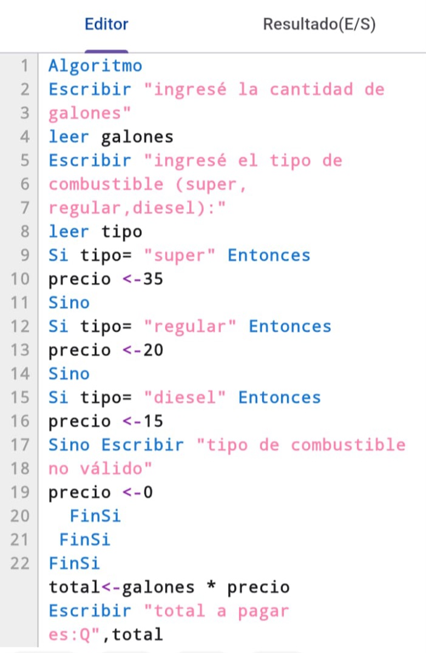Screen dimensions: 426x653
Task: Click the "total<-galones * precio" line
Action: coord(169,587)
